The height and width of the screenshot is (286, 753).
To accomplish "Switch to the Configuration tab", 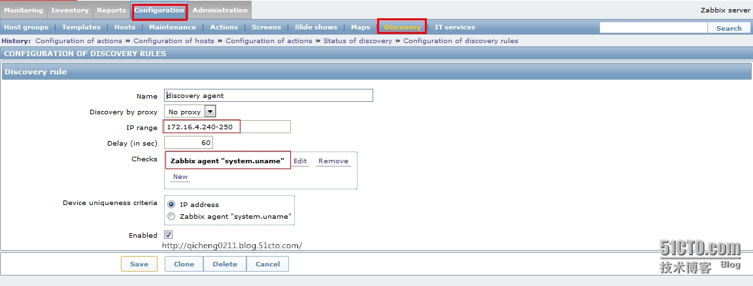I will [159, 10].
